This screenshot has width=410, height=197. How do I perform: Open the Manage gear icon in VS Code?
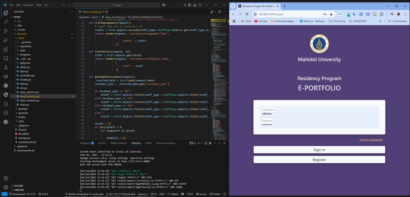tap(6, 188)
